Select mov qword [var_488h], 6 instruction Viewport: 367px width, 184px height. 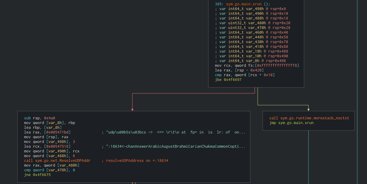pos(49,156)
